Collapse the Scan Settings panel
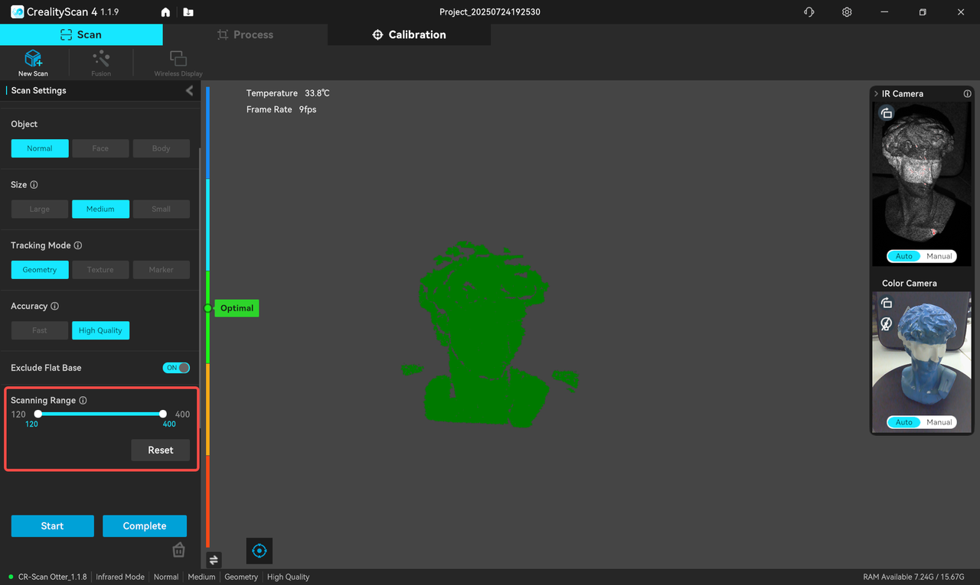Viewport: 980px width, 585px height. tap(190, 91)
